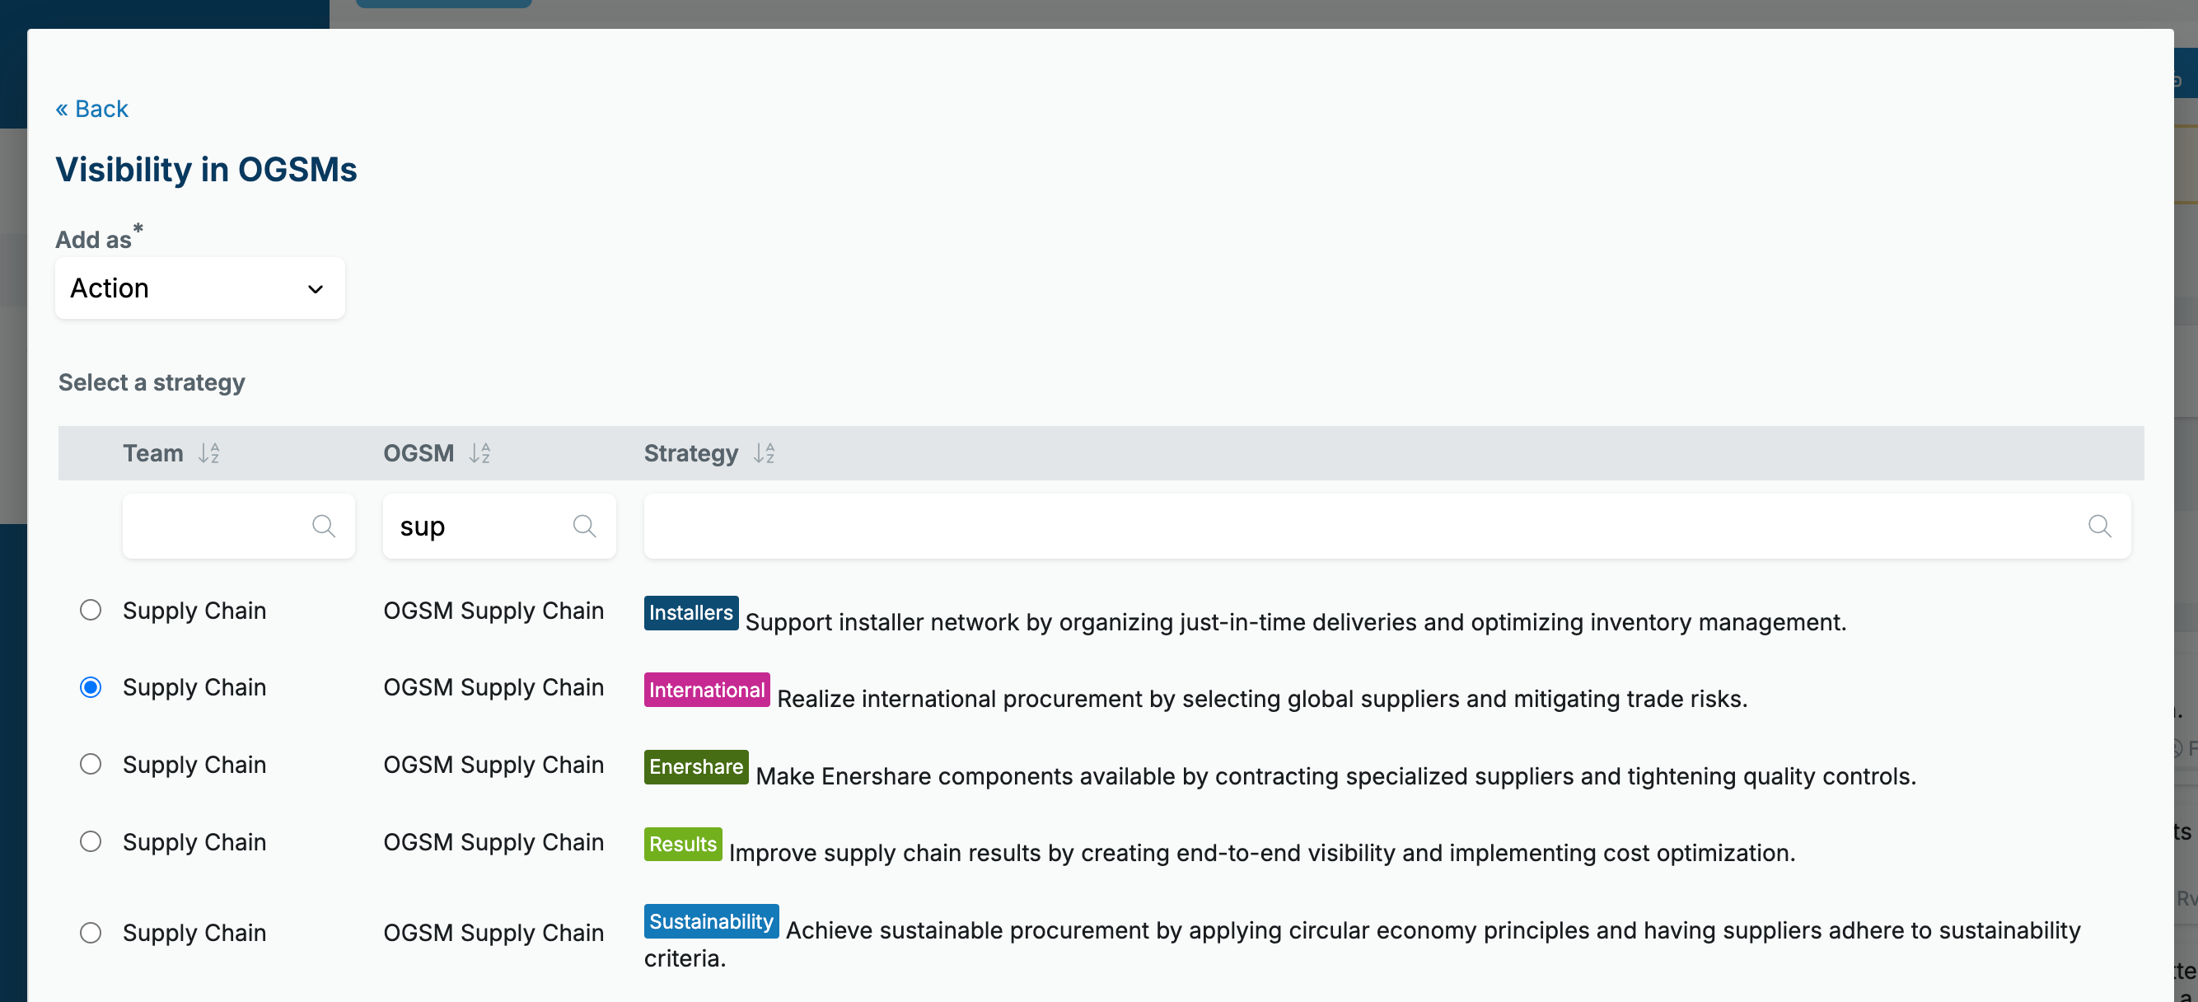The height and width of the screenshot is (1002, 2198).
Task: Click the Team filter search icon
Action: pos(324,526)
